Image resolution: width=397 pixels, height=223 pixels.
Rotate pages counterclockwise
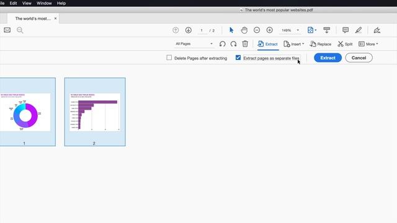point(222,44)
